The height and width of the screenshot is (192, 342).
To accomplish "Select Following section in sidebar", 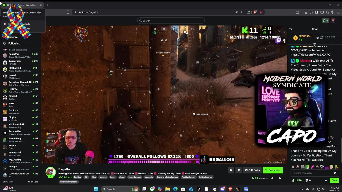I will (14, 43).
